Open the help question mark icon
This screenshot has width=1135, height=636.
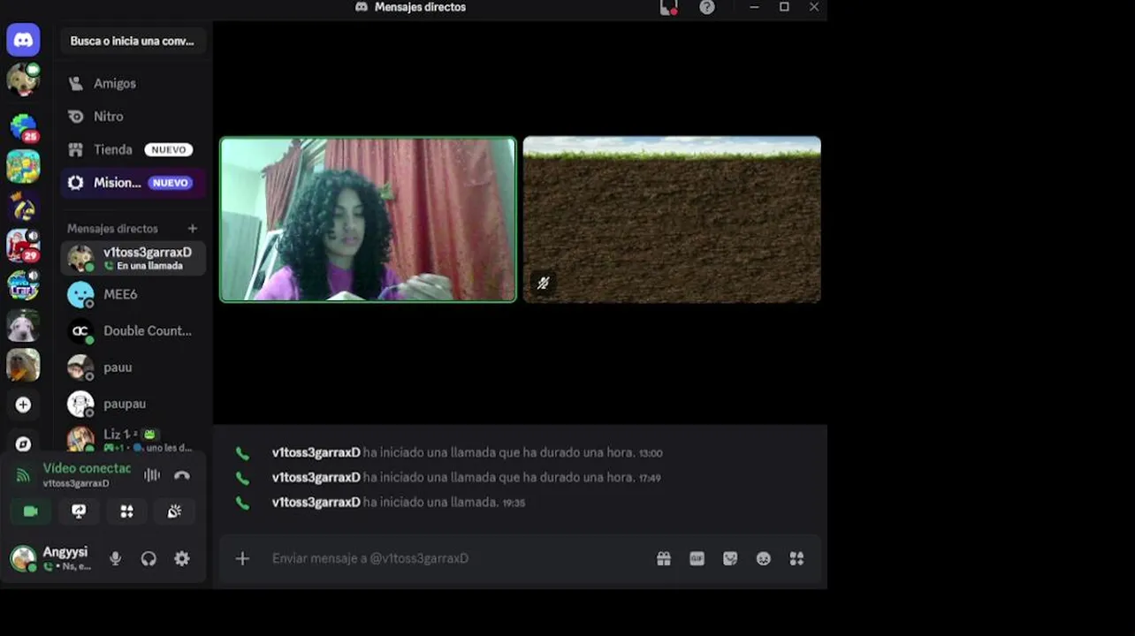(x=707, y=7)
